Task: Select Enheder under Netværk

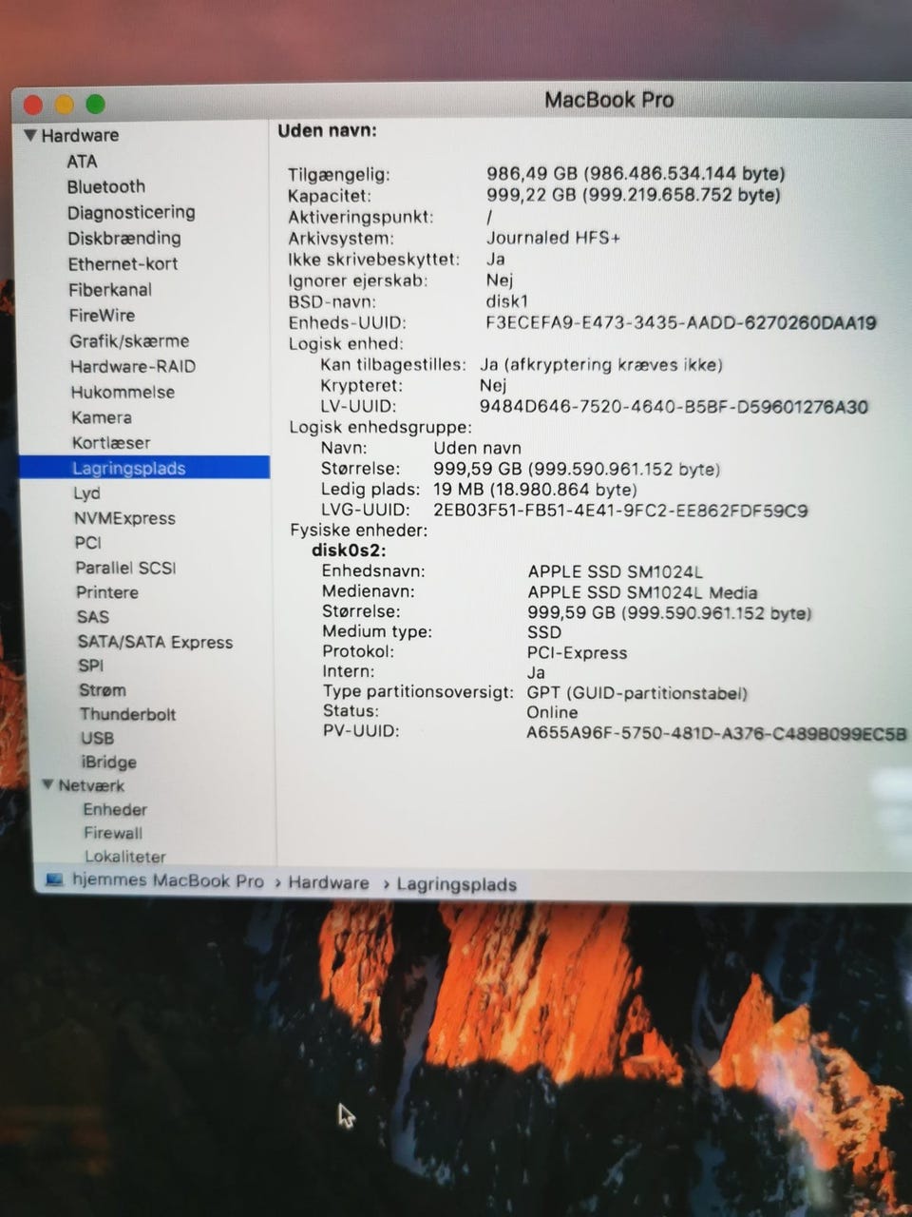Action: coord(115,809)
